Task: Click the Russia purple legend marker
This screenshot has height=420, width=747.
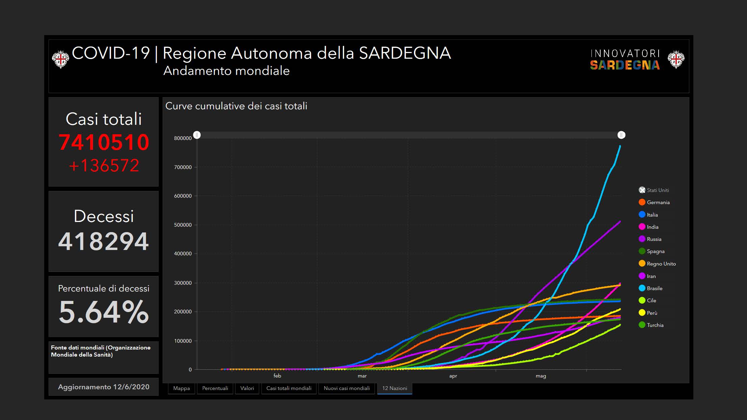Action: (x=642, y=239)
